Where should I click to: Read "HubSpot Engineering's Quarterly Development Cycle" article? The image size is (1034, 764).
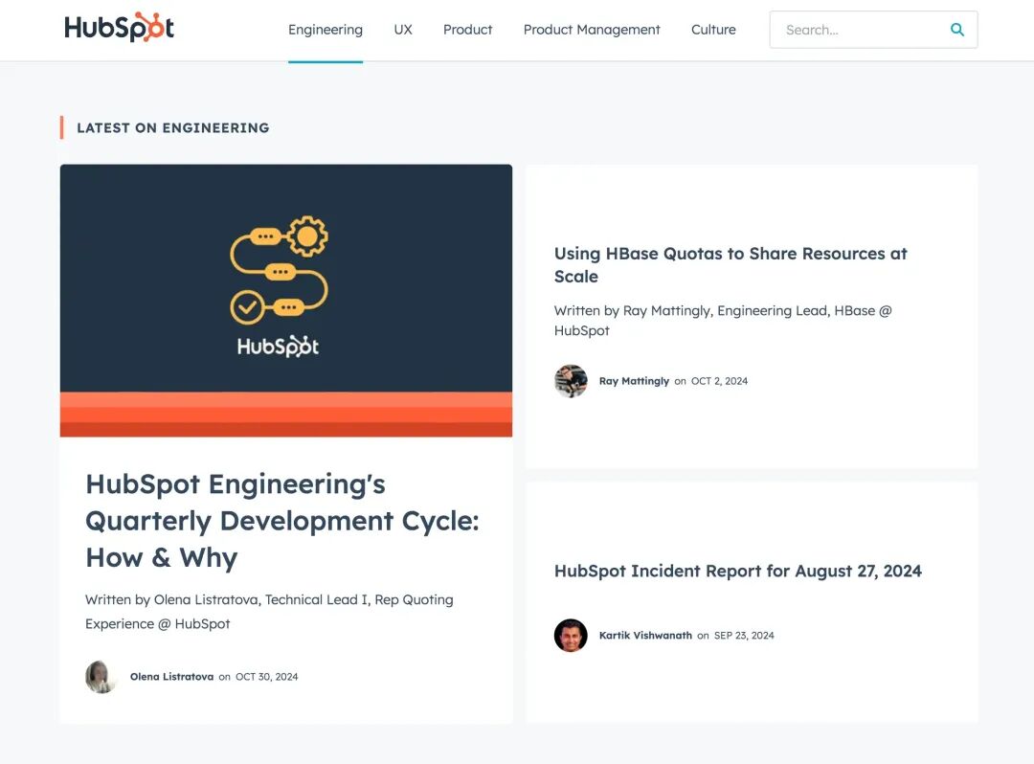[282, 521]
